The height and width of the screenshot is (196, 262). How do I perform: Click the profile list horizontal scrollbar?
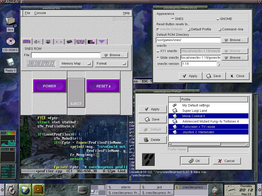209,144
